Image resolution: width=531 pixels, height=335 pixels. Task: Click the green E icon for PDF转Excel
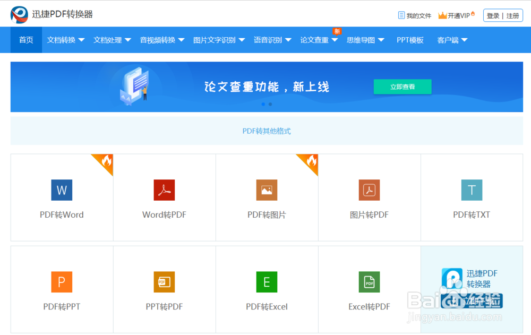(267, 282)
